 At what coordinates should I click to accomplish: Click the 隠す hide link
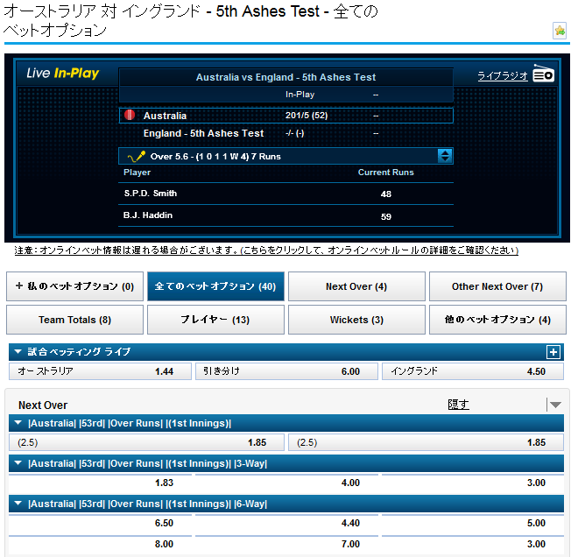point(458,405)
